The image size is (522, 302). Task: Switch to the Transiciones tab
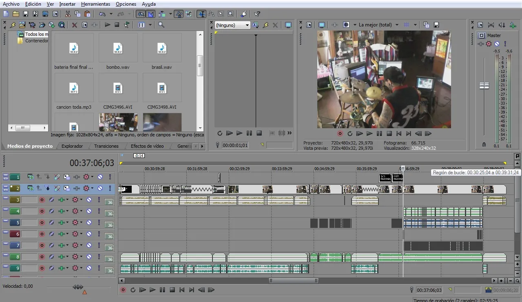pos(106,146)
